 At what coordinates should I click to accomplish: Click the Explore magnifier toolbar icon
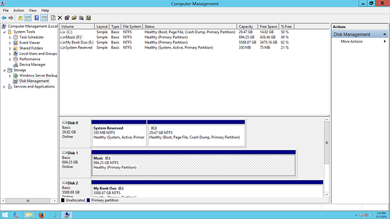[81, 18]
